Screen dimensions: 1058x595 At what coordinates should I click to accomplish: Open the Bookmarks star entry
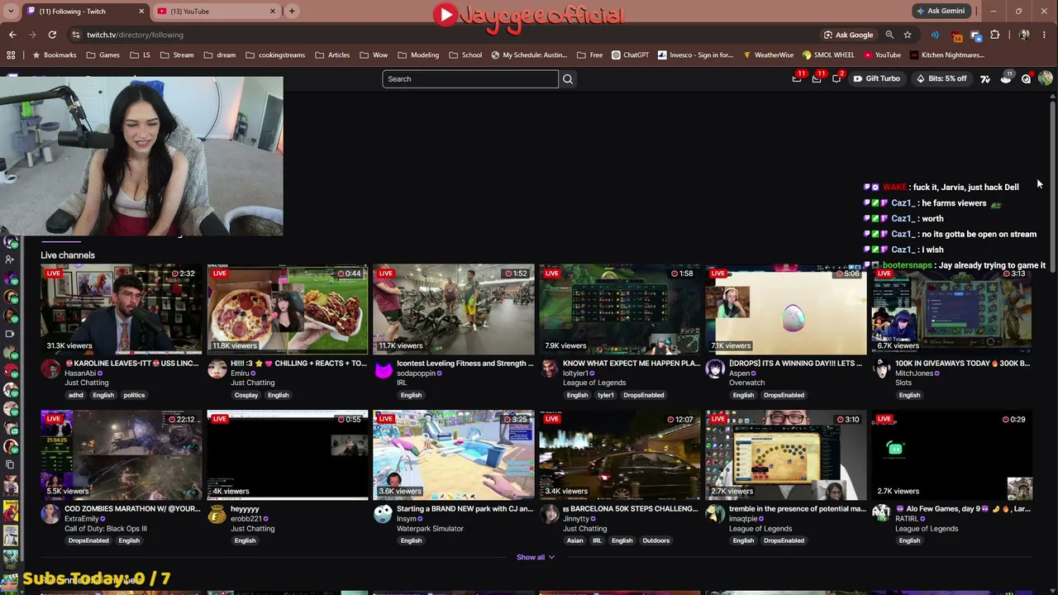(x=54, y=55)
